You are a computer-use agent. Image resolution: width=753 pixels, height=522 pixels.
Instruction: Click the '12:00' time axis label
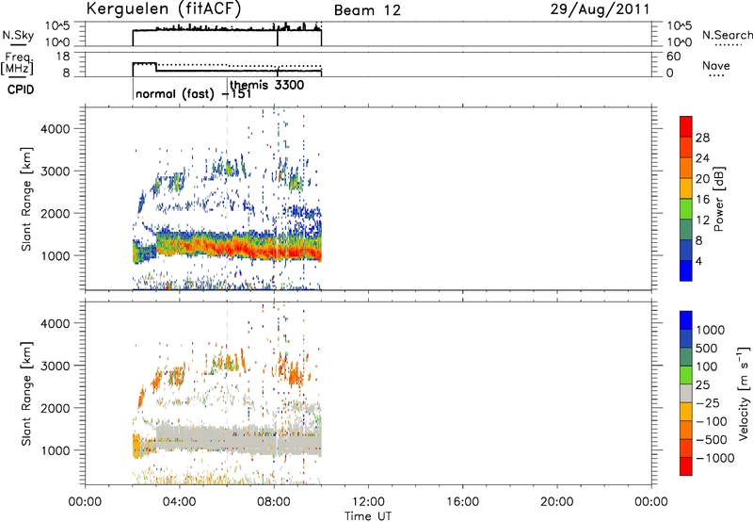[x=368, y=502]
